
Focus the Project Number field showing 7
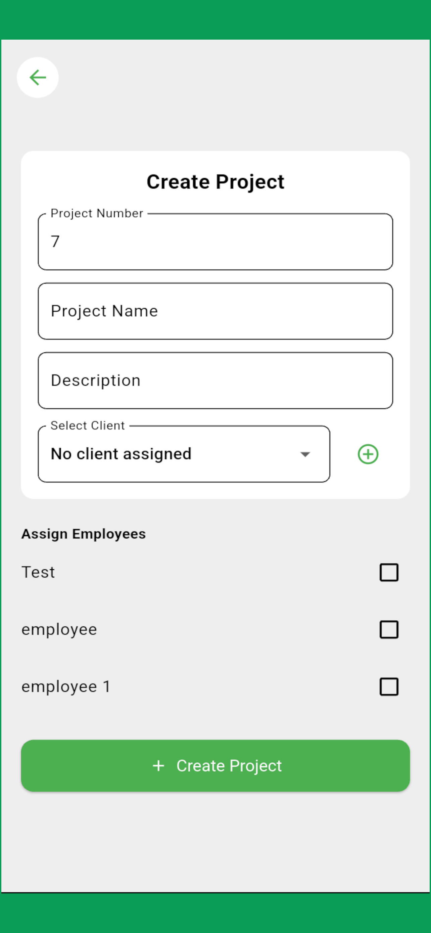(215, 241)
